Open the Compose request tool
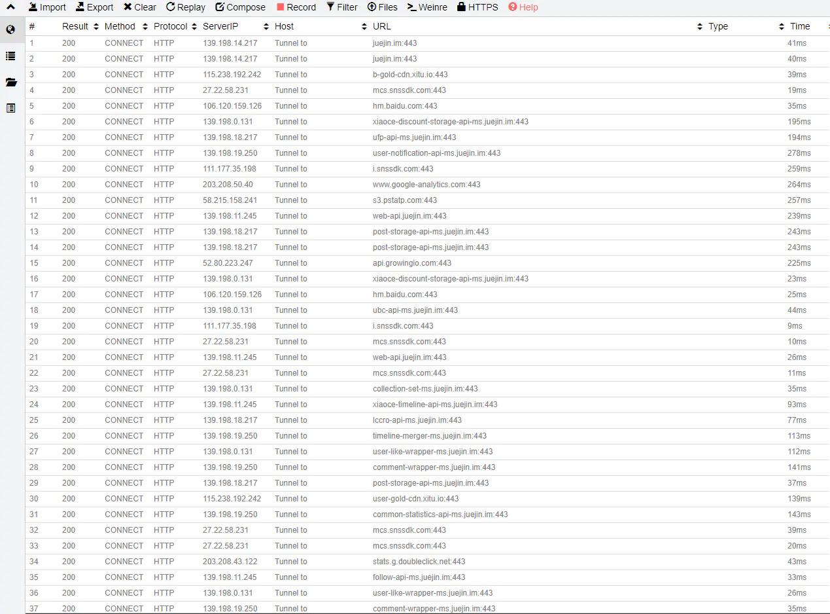 (240, 7)
